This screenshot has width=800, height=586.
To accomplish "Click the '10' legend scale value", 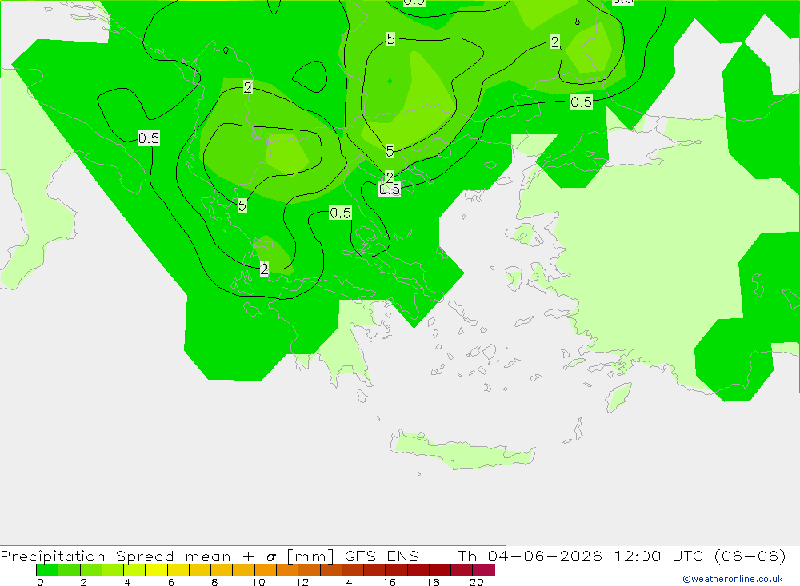I will (x=258, y=582).
